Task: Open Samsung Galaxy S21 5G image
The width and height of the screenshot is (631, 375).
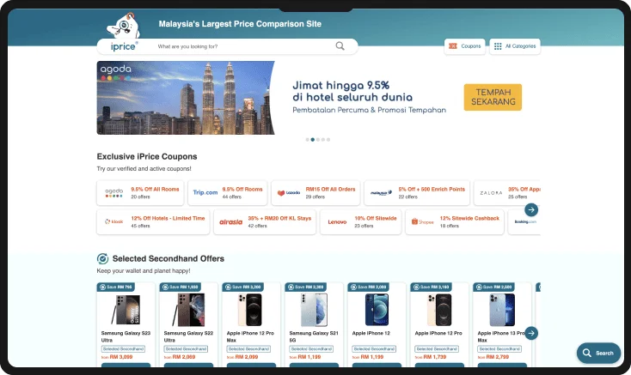Action: pyautogui.click(x=314, y=310)
